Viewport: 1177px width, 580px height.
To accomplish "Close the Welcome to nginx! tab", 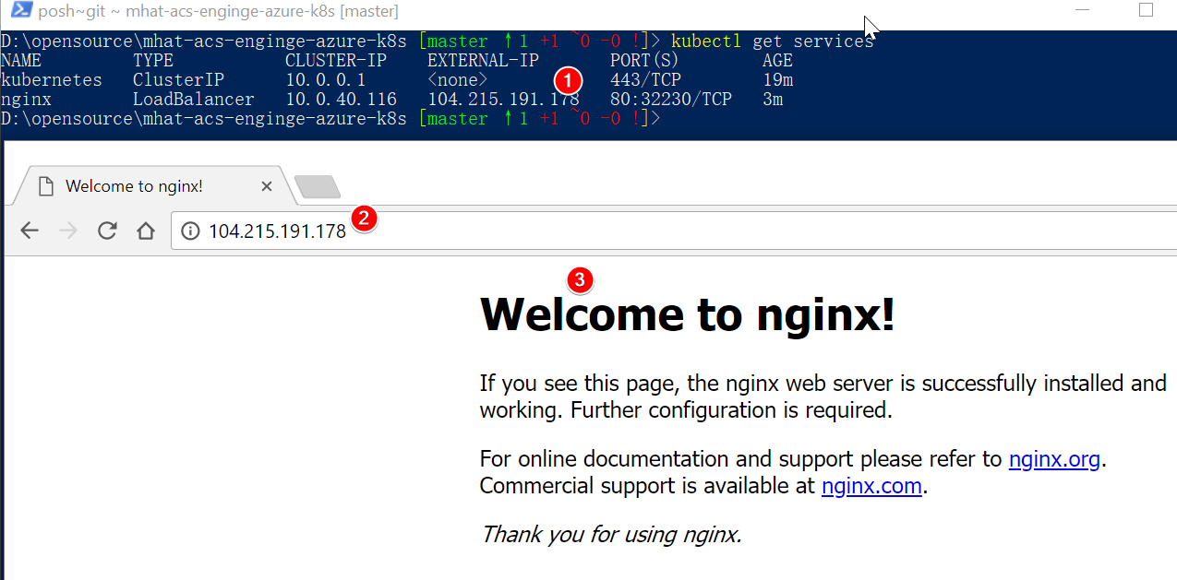I will (267, 186).
